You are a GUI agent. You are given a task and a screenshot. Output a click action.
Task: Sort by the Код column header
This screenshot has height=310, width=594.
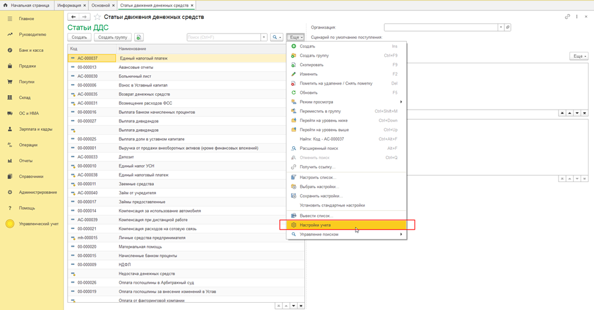click(92, 49)
